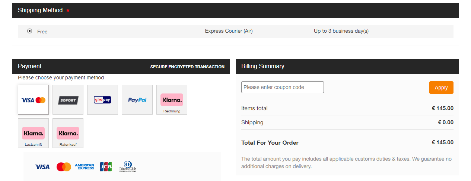This screenshot has width=471, height=181.
Task: Apply the coupon code
Action: 441,88
